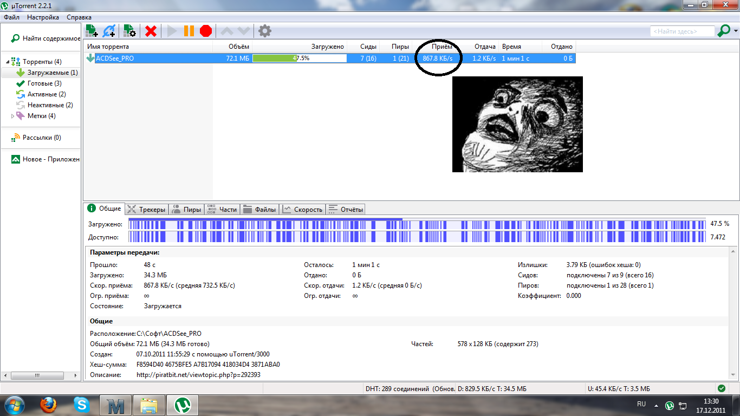
Task: Launch Firefox from the taskbar
Action: pos(48,405)
